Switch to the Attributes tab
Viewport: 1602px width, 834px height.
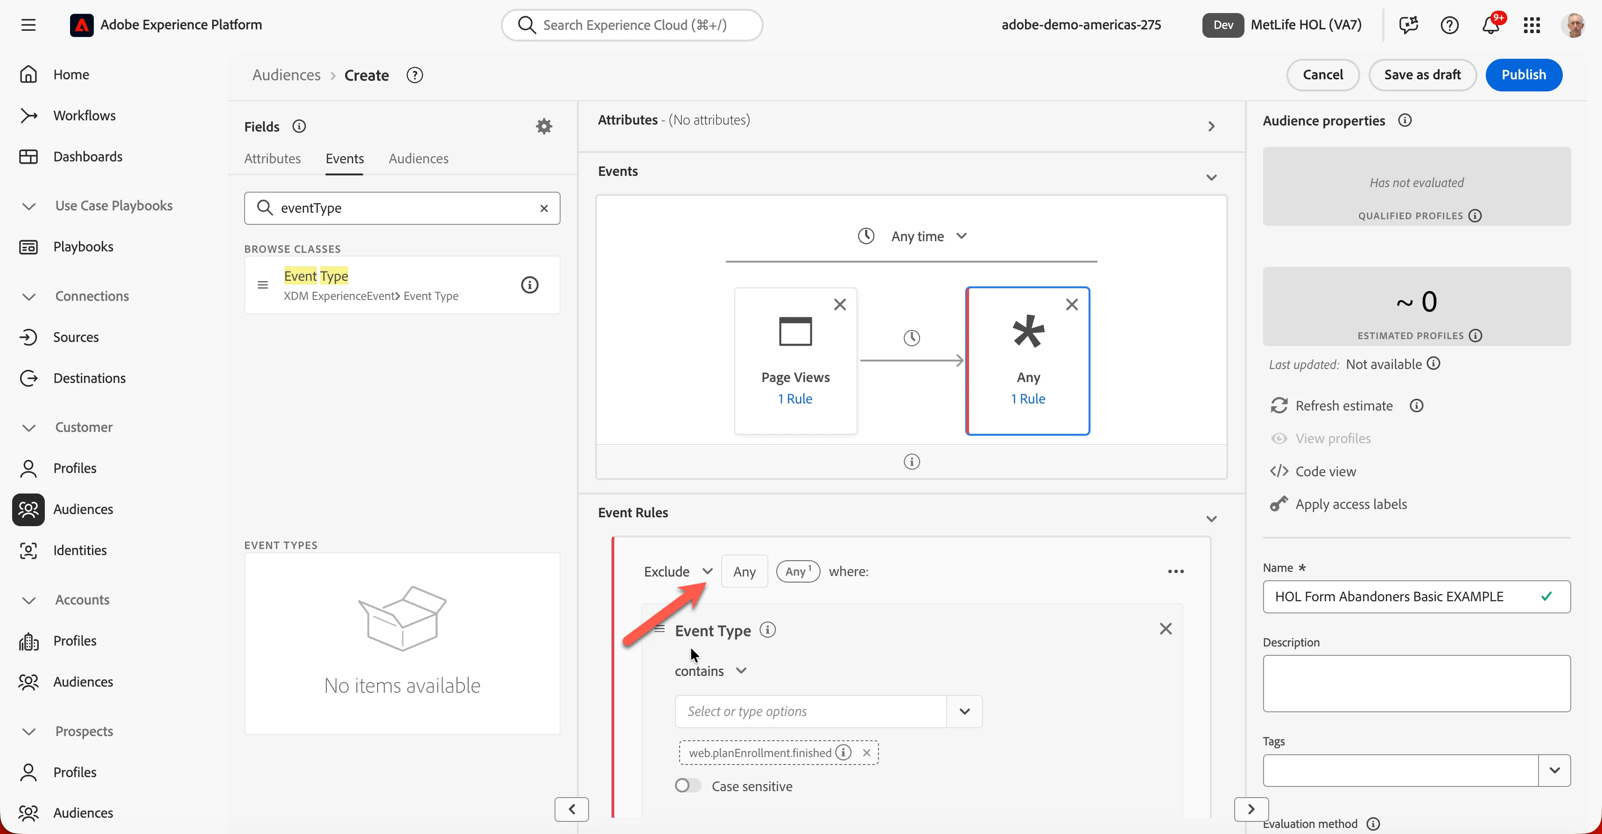coord(273,159)
